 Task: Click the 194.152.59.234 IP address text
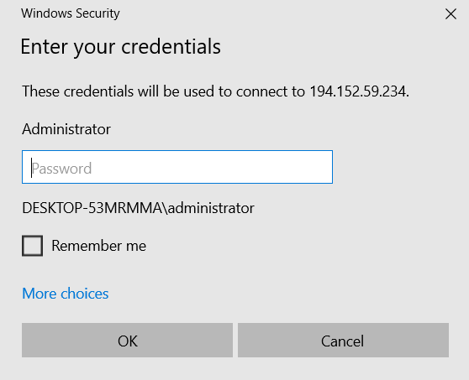click(359, 91)
